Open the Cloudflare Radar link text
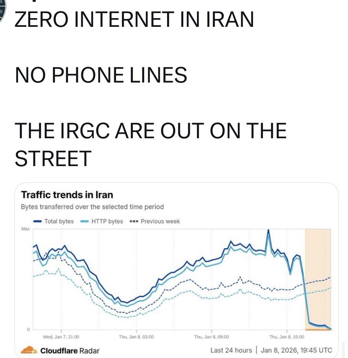Screen dimensions: 348x358 click(70, 350)
